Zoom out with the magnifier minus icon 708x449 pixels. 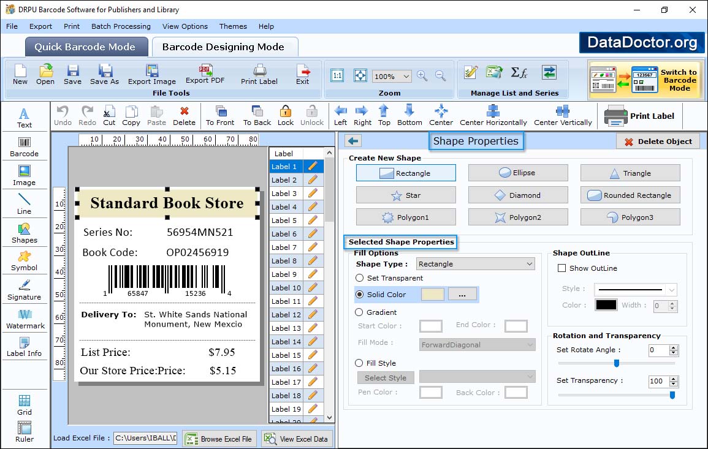coord(441,76)
